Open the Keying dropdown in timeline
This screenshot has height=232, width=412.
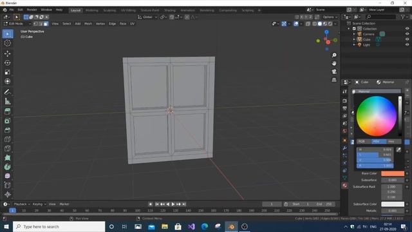pos(39,204)
